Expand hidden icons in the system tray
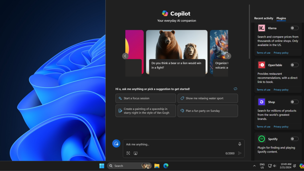Screen dimensions: 304x171 pyautogui.click(x=254, y=166)
